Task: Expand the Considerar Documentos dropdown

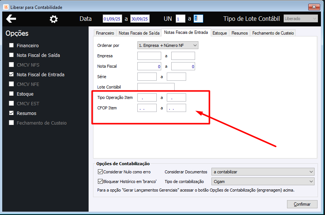Action: pos(263,172)
